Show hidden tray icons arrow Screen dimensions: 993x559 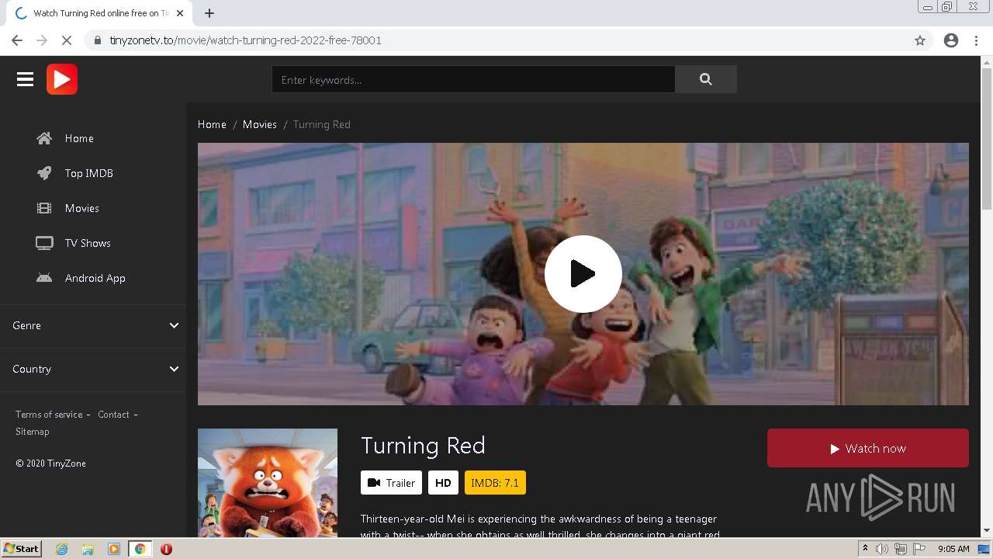865,549
